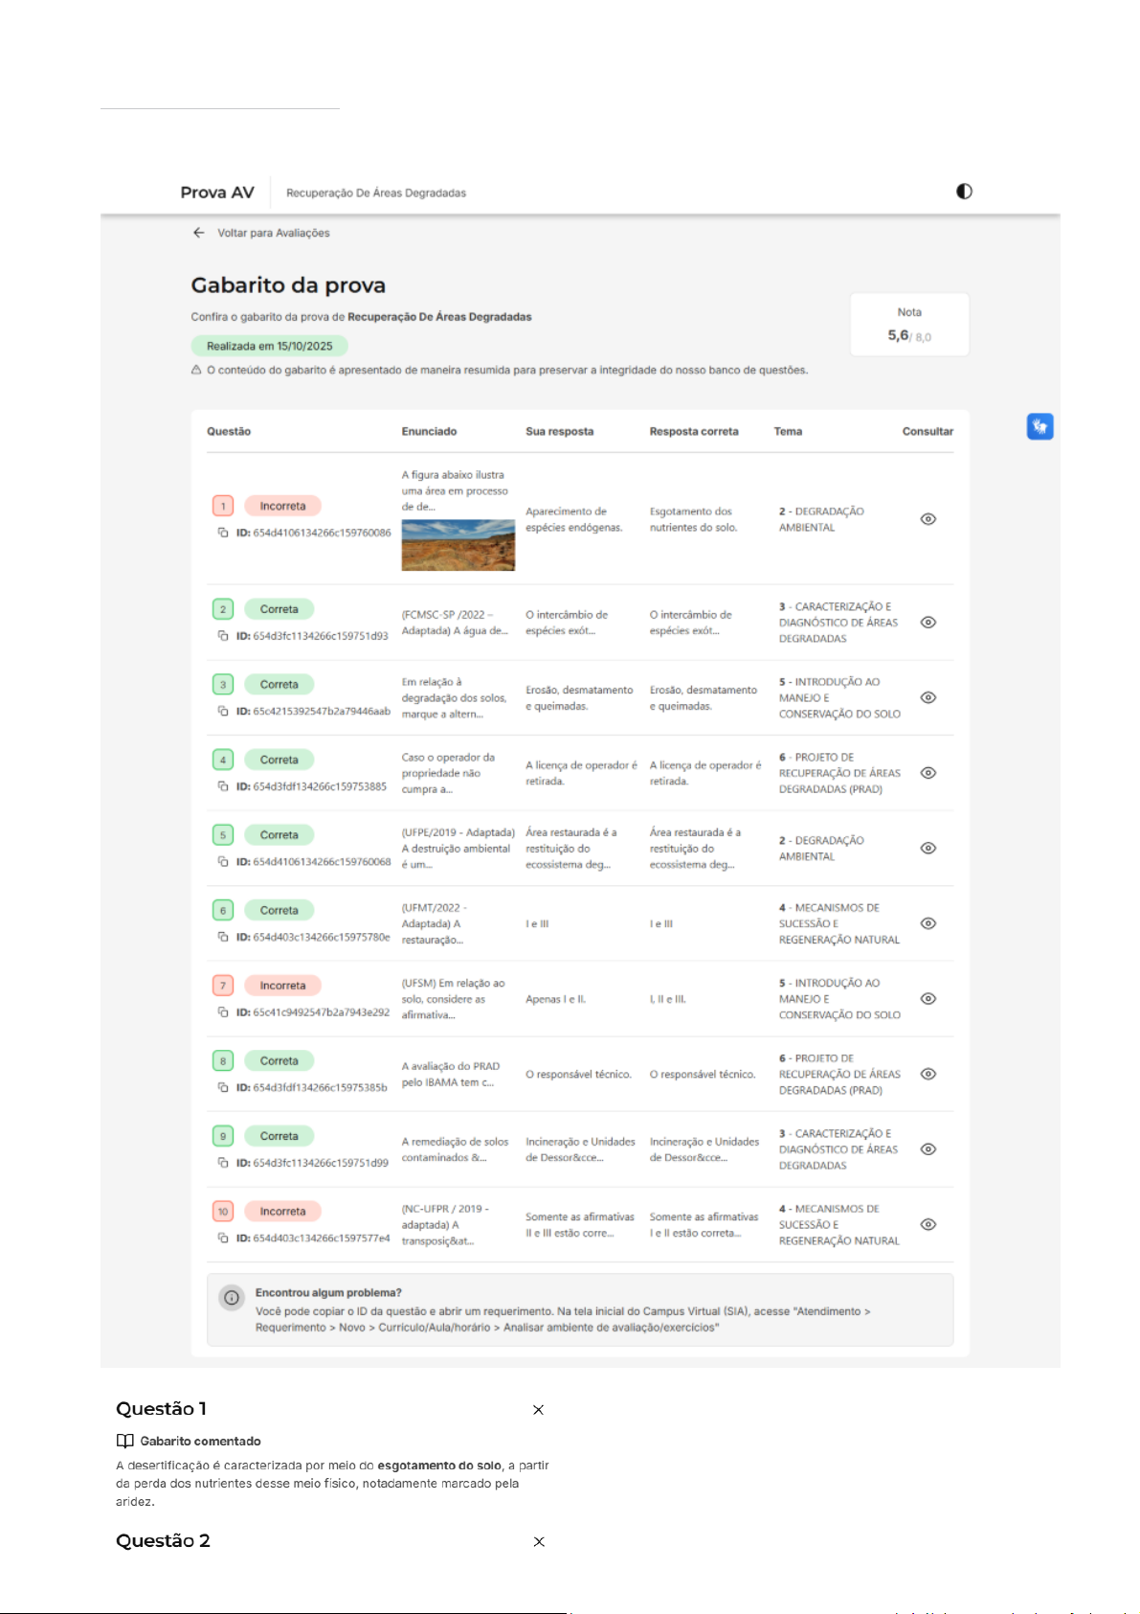Viewport: 1140px width, 1614px height.
Task: Select the 'Incorreta' badge of question 7
Action: click(282, 986)
